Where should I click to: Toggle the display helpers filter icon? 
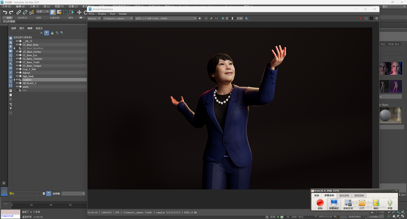point(11,55)
